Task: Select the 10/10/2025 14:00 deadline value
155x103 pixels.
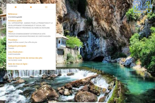Action: [x=15, y=60]
